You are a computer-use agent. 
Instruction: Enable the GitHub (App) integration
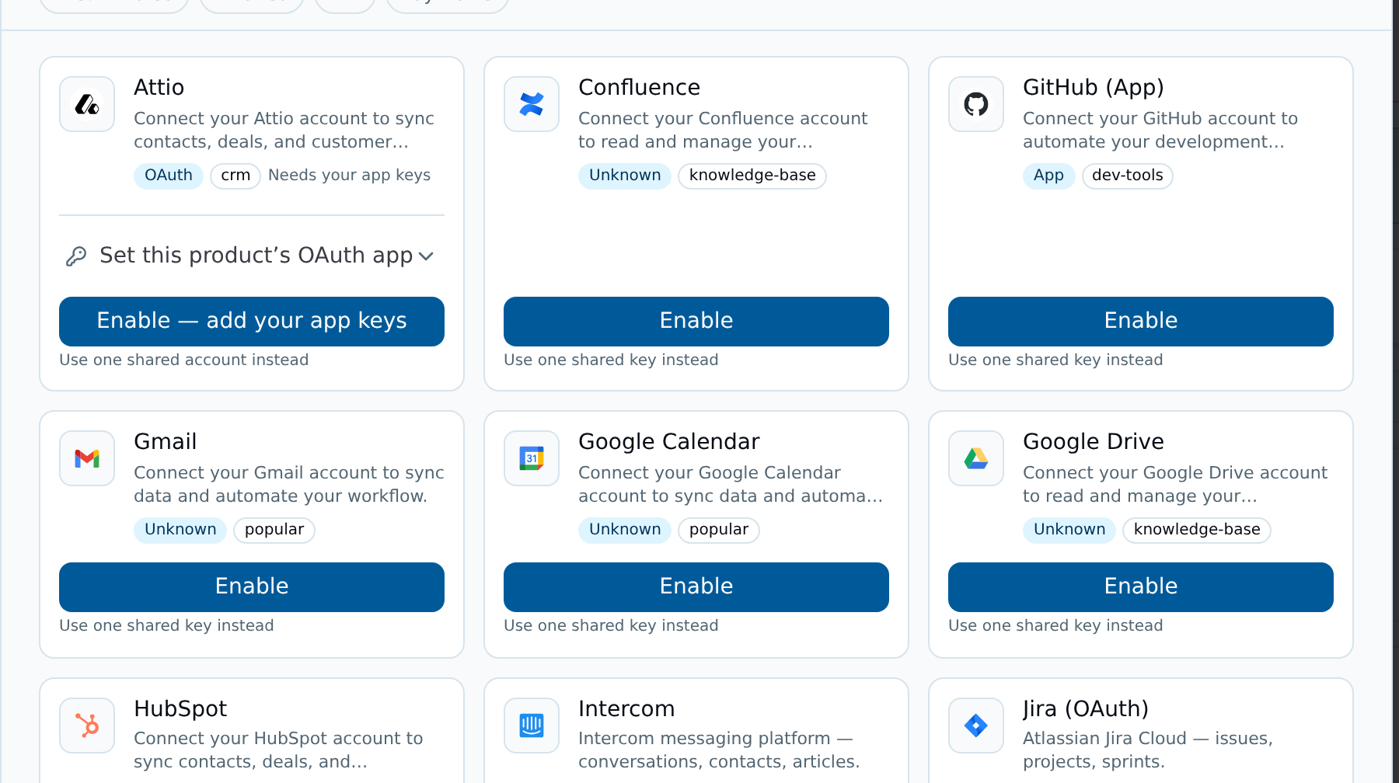[1141, 322]
